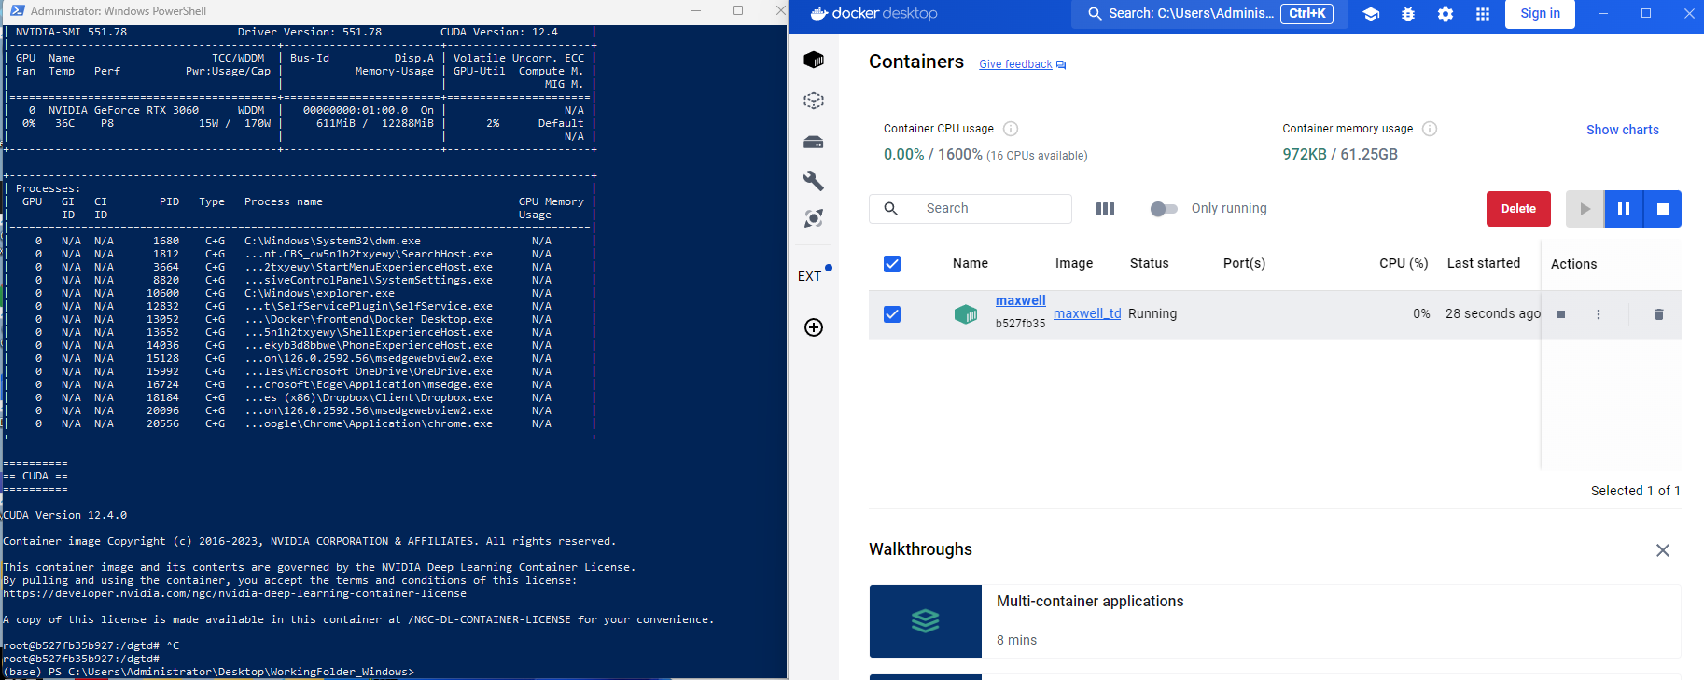
Task: Click Sign in button
Action: point(1540,14)
